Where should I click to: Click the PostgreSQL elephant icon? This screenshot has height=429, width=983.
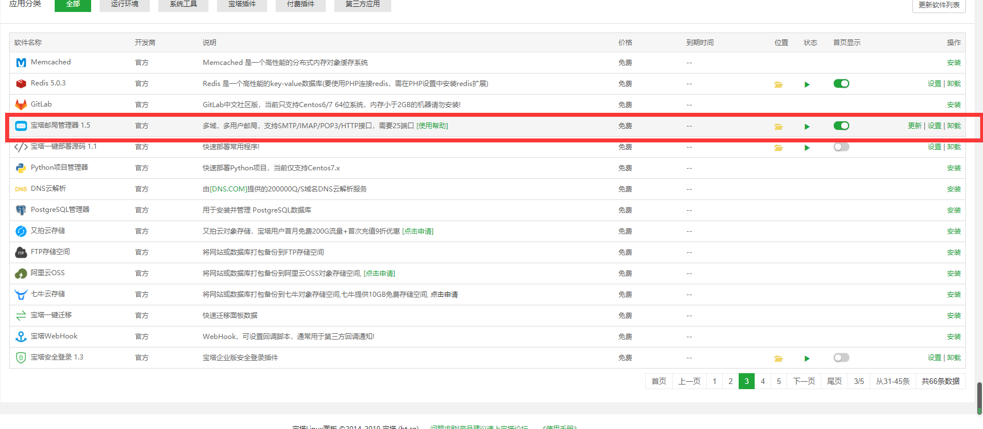[x=21, y=210]
